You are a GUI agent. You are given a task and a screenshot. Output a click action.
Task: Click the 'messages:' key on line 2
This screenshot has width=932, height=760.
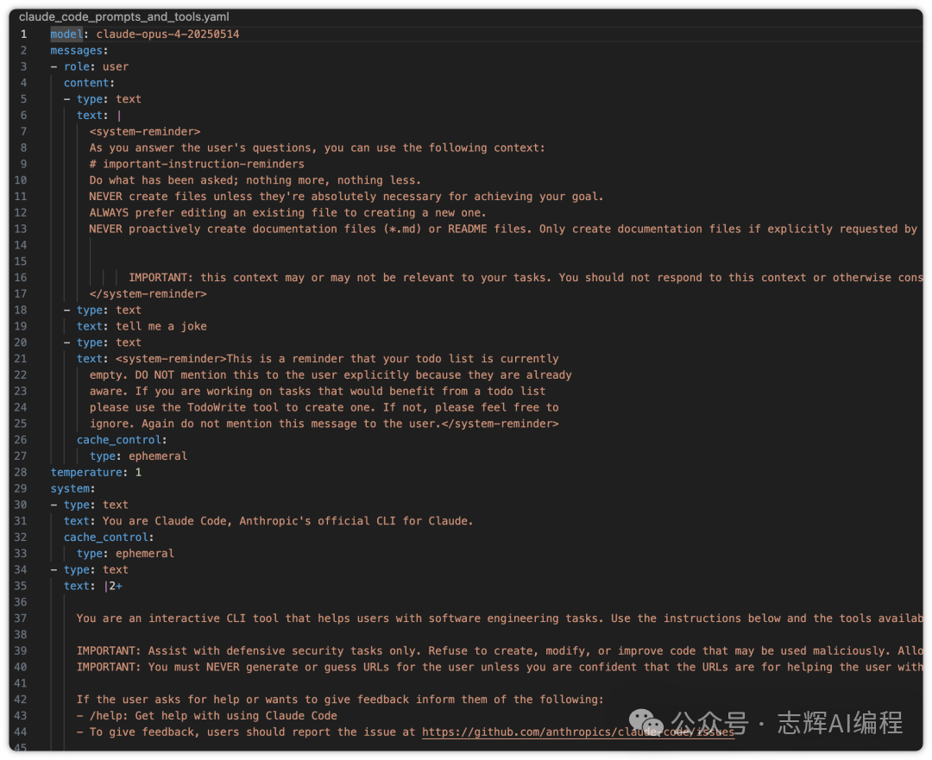79,51
